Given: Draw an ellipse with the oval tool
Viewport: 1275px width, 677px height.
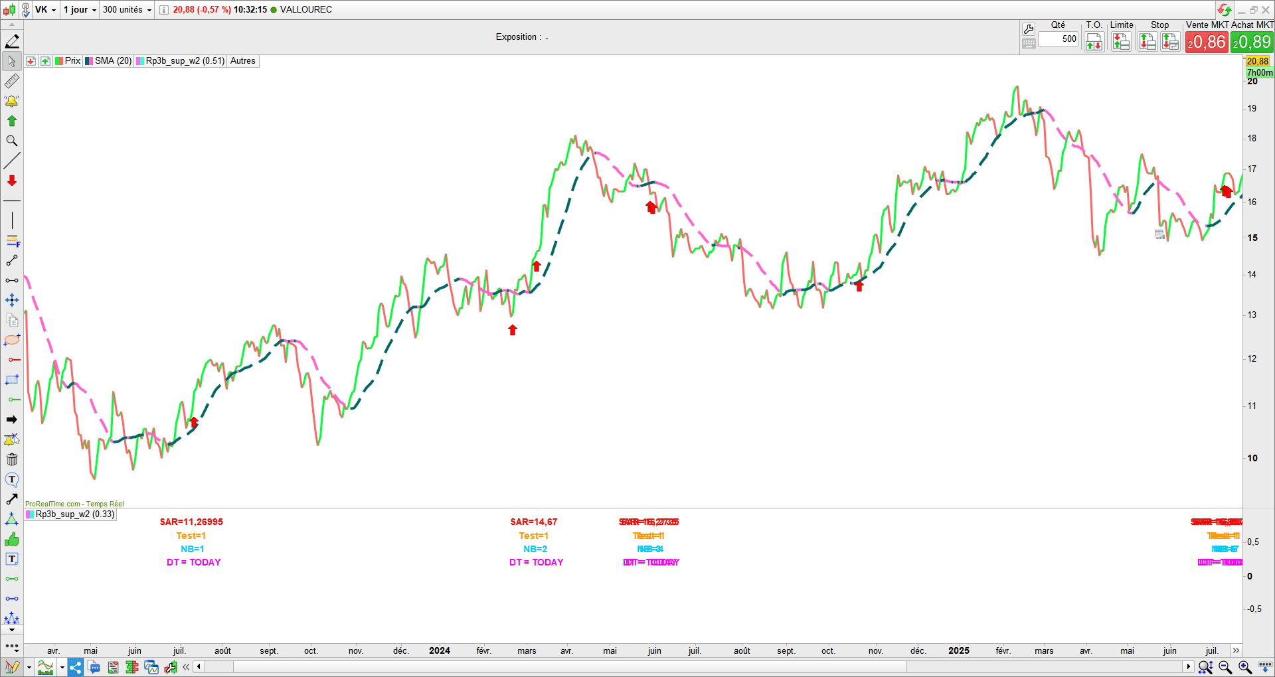Looking at the screenshot, I should point(12,340).
